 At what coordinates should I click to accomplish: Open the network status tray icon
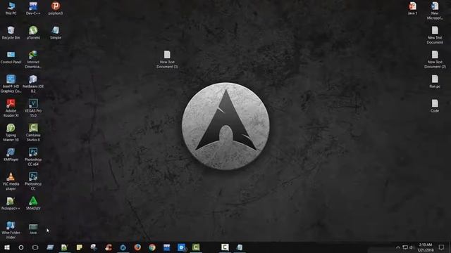pos(405,247)
